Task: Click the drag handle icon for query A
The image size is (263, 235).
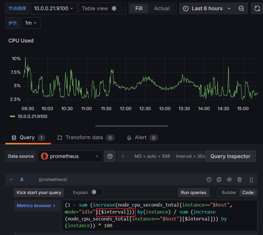Action: pos(251,180)
